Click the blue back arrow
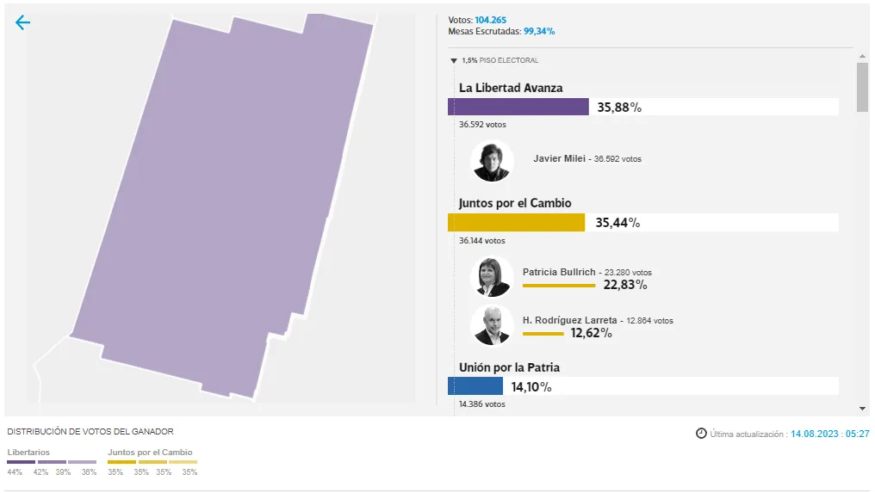875x493 pixels. tap(22, 23)
